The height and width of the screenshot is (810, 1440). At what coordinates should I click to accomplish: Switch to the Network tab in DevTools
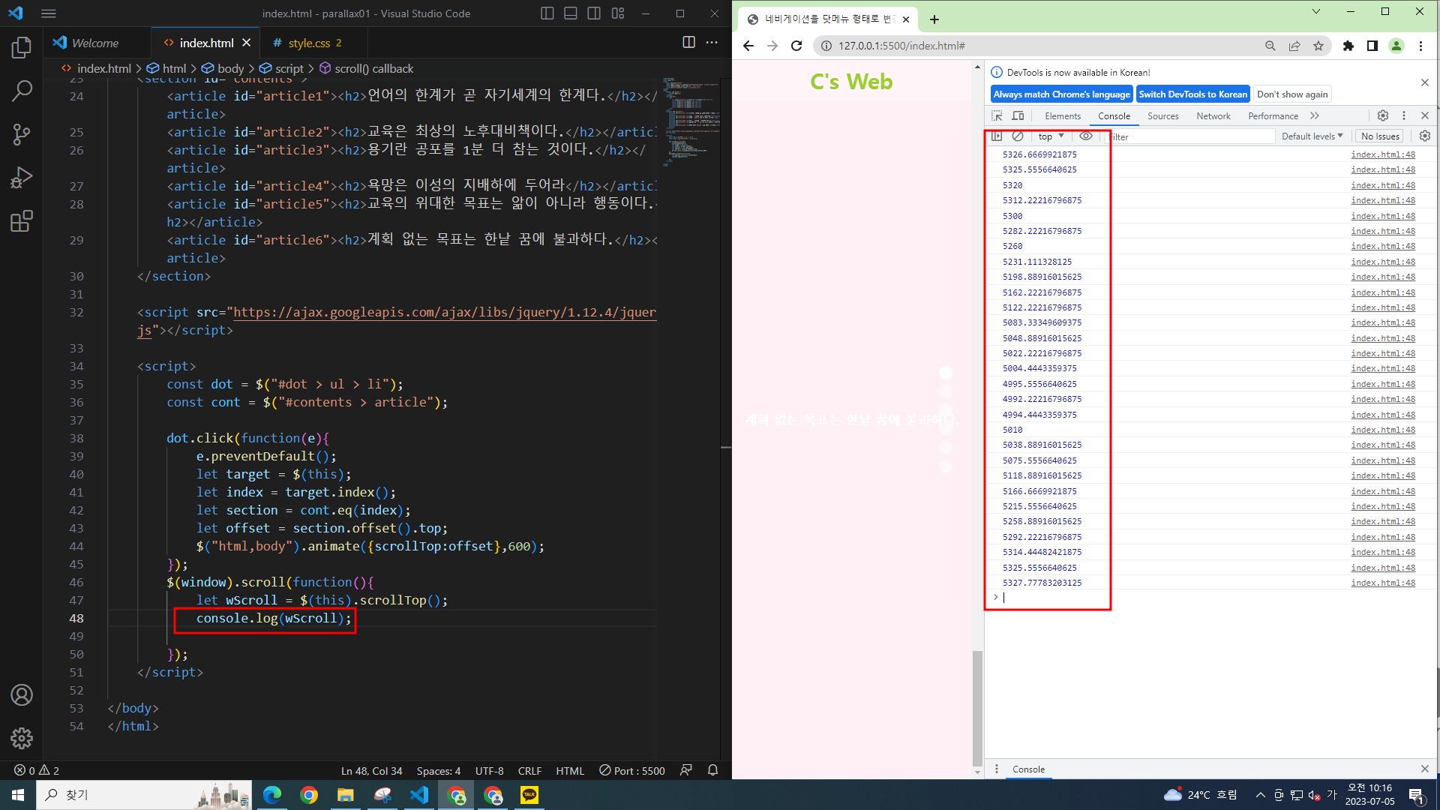coord(1213,116)
